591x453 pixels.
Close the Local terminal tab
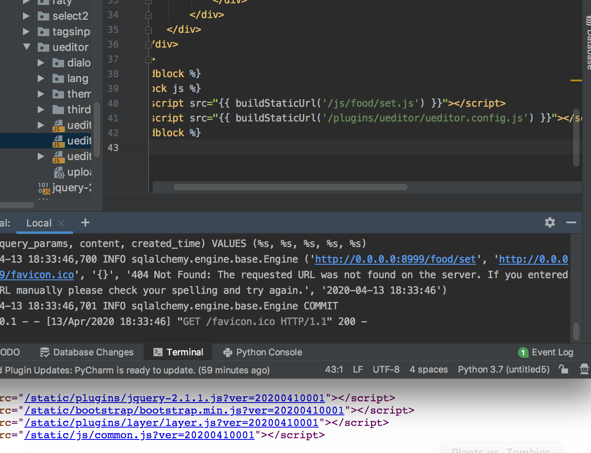[x=61, y=223]
